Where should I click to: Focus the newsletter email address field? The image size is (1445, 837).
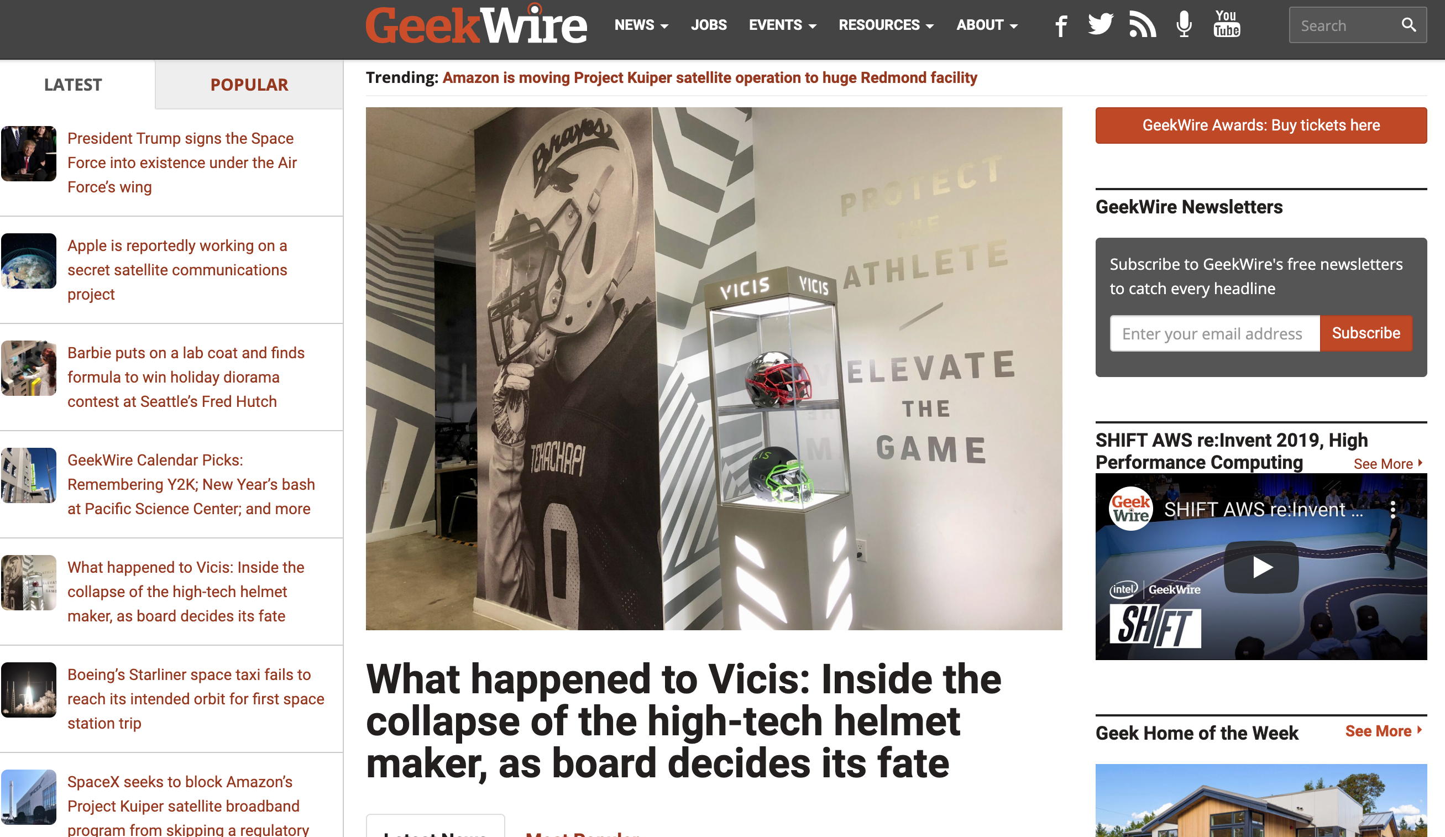coord(1214,334)
